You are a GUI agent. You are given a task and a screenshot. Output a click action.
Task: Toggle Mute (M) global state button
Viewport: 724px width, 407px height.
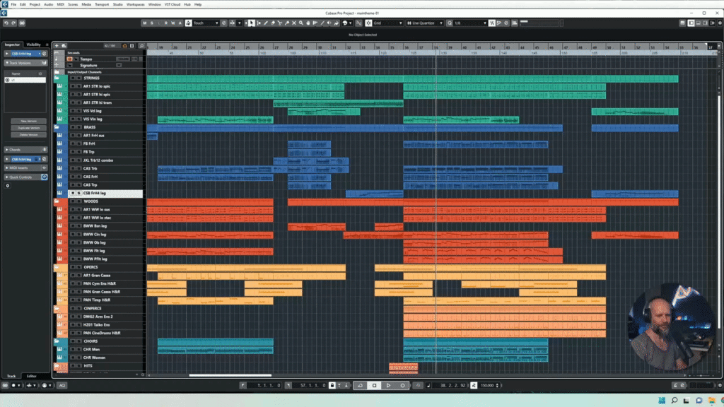coord(144,23)
